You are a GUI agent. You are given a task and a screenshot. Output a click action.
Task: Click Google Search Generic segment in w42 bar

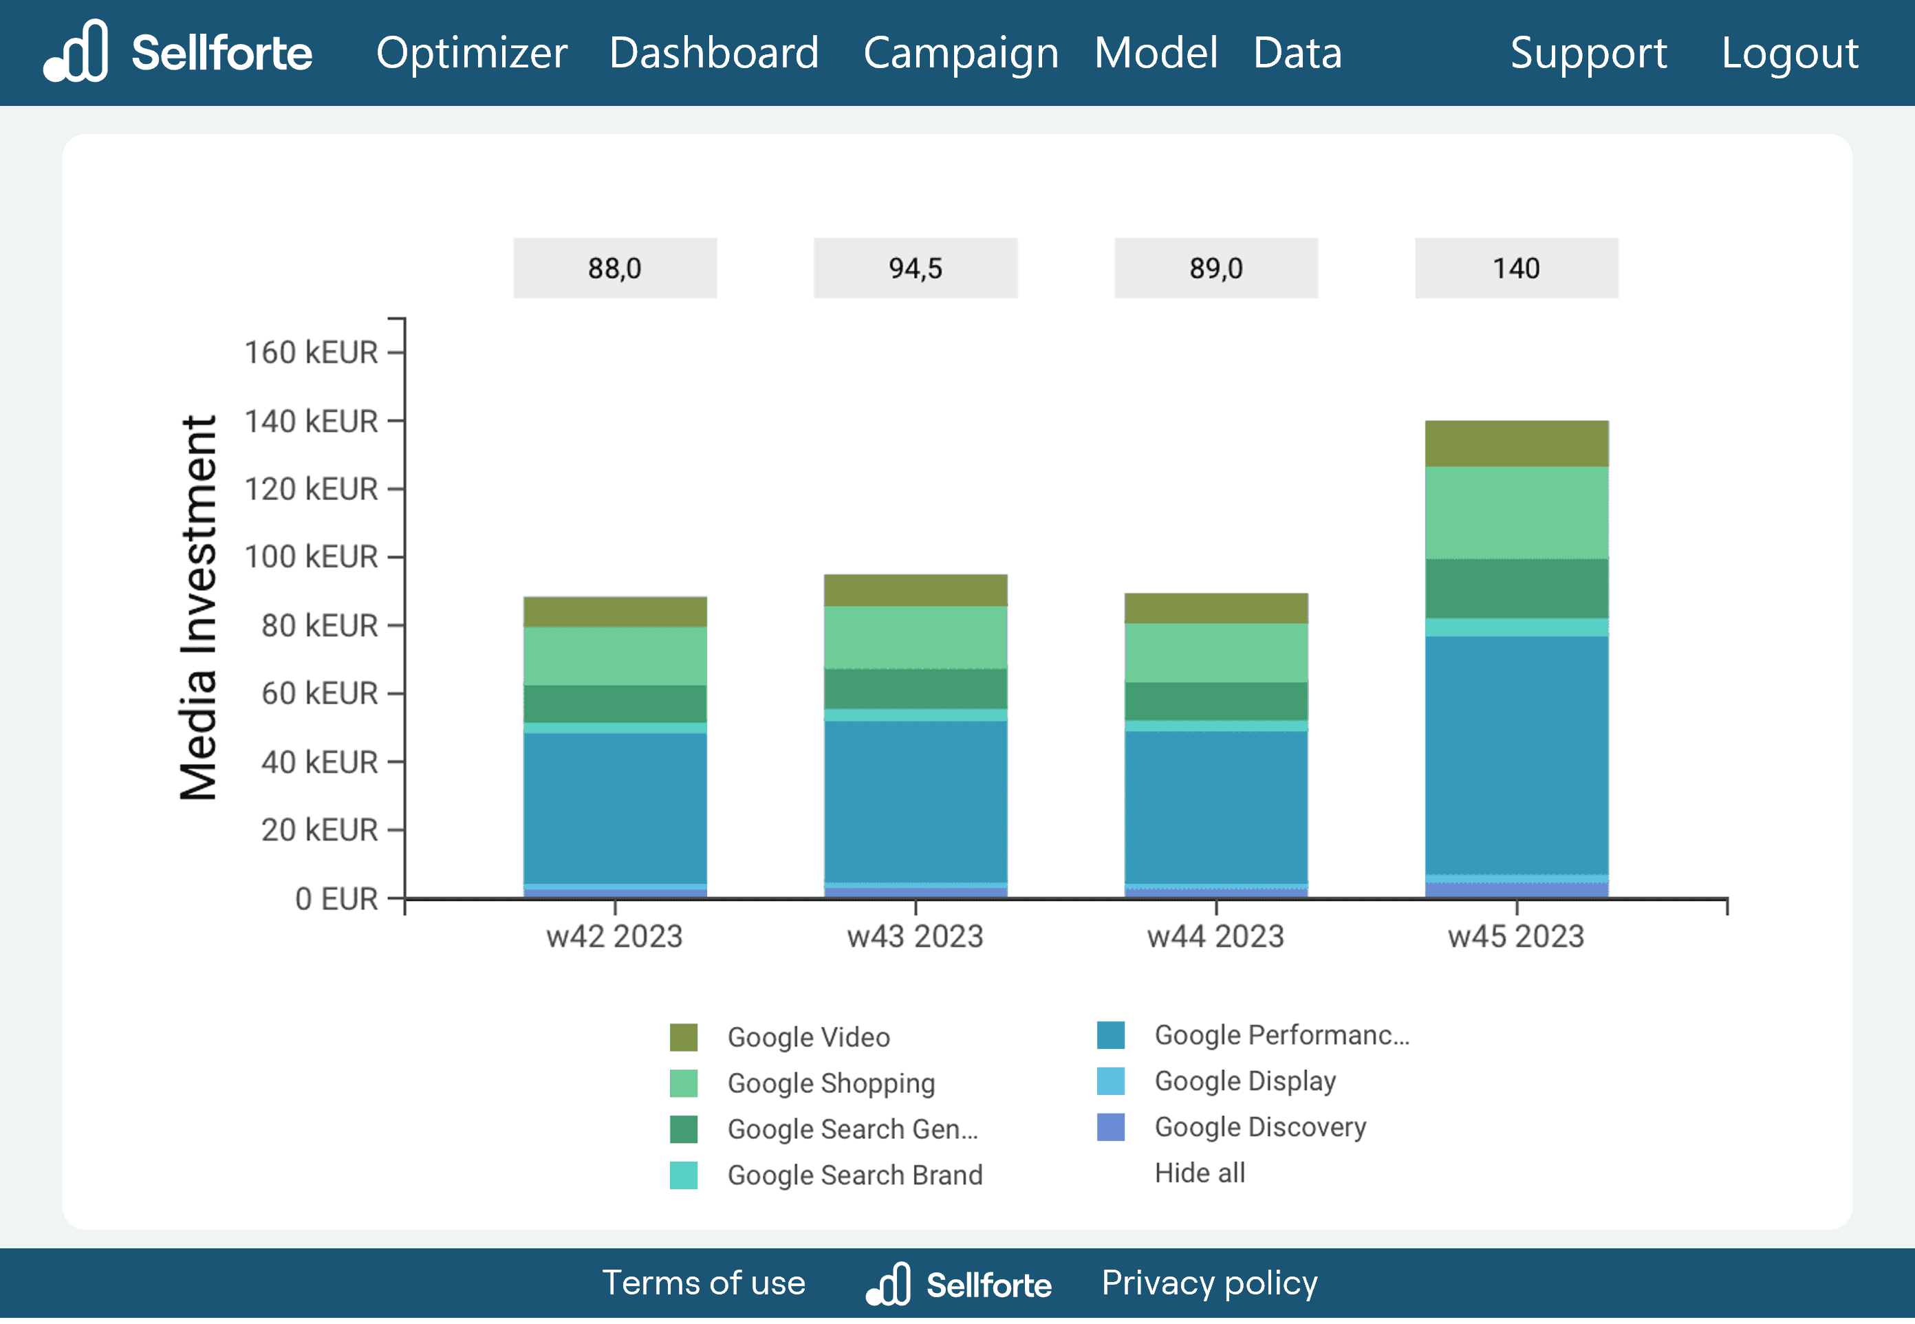click(615, 704)
